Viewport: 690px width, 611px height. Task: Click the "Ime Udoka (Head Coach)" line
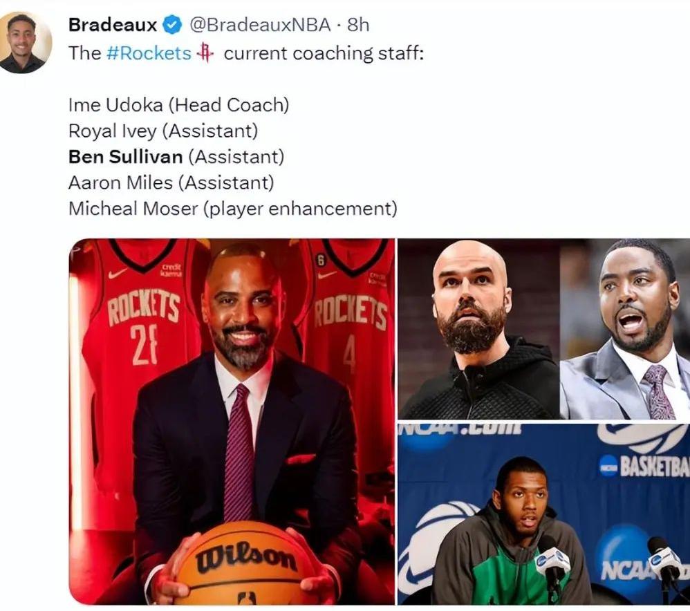178,105
